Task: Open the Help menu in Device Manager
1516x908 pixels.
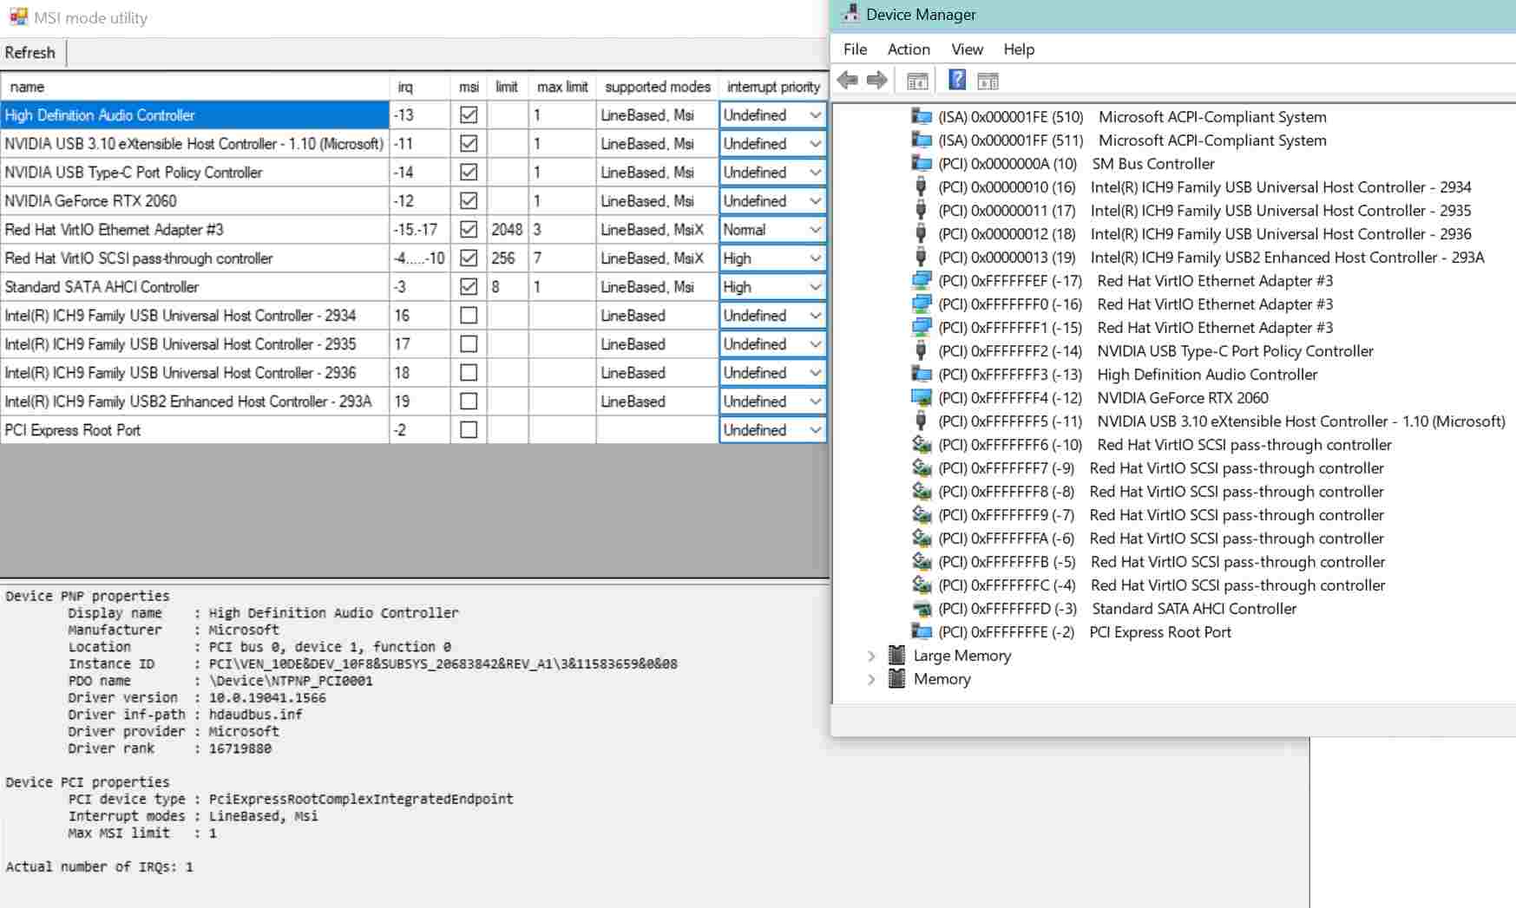Action: (1019, 49)
